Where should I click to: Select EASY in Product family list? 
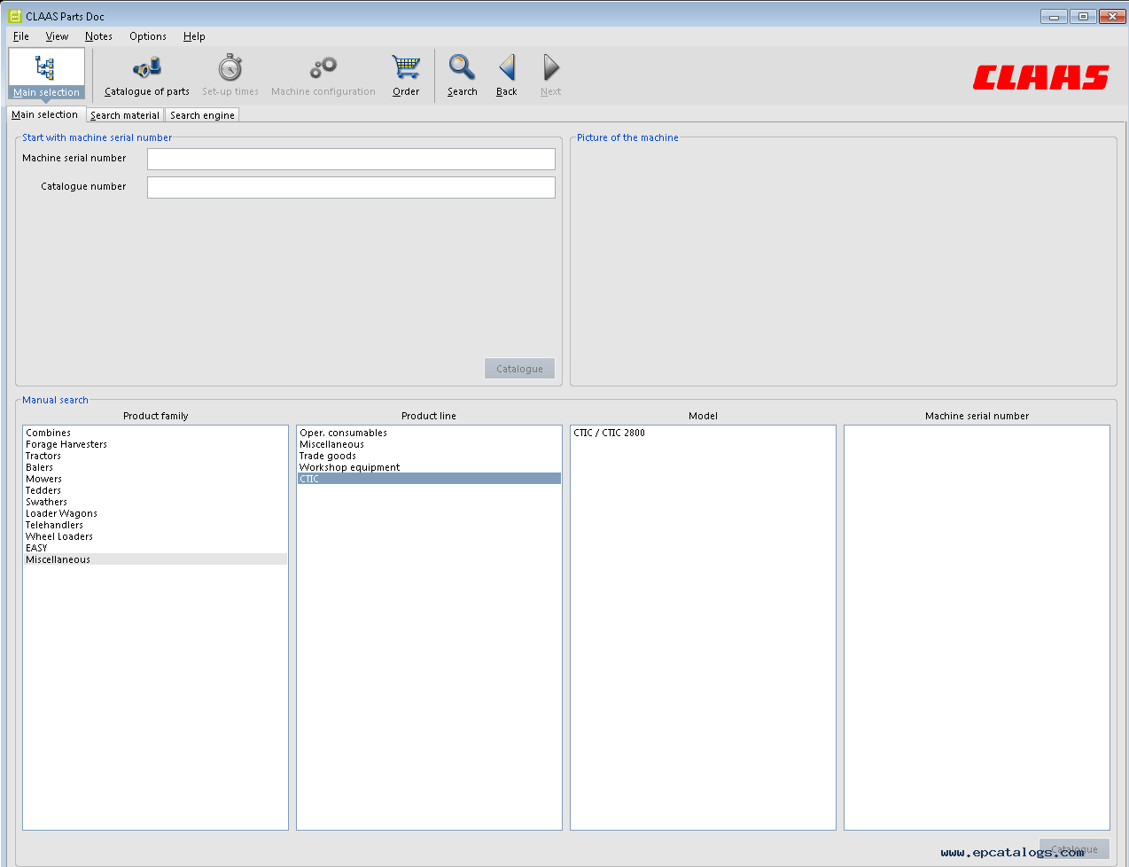coord(155,548)
